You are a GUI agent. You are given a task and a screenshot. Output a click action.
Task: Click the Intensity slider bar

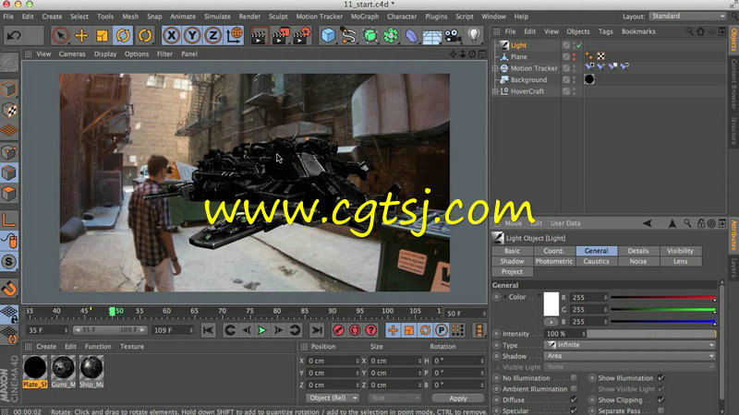(x=651, y=334)
